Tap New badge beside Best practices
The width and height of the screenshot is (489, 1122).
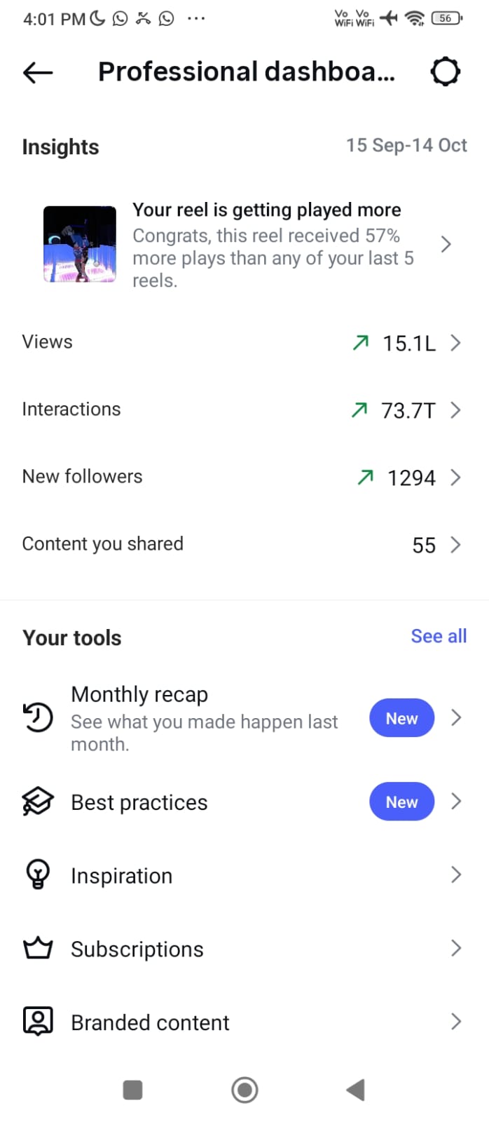(x=401, y=802)
